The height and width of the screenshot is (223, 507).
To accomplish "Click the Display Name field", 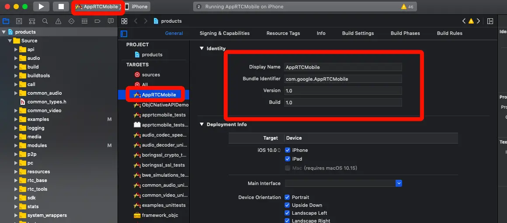I will (343, 67).
